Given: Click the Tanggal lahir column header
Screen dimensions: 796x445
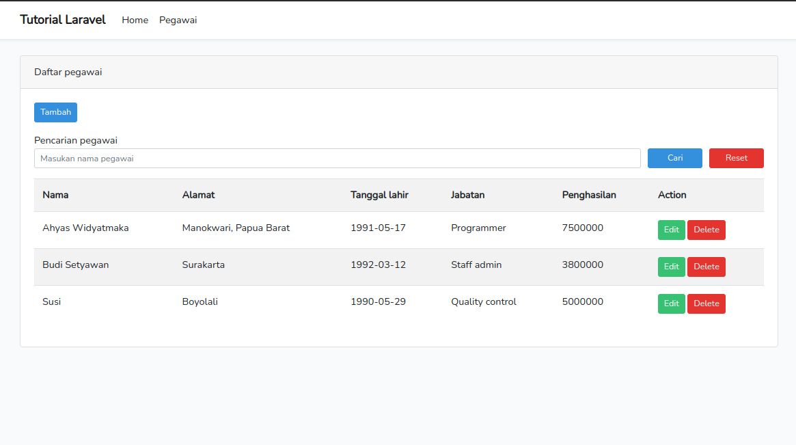Looking at the screenshot, I should point(379,195).
